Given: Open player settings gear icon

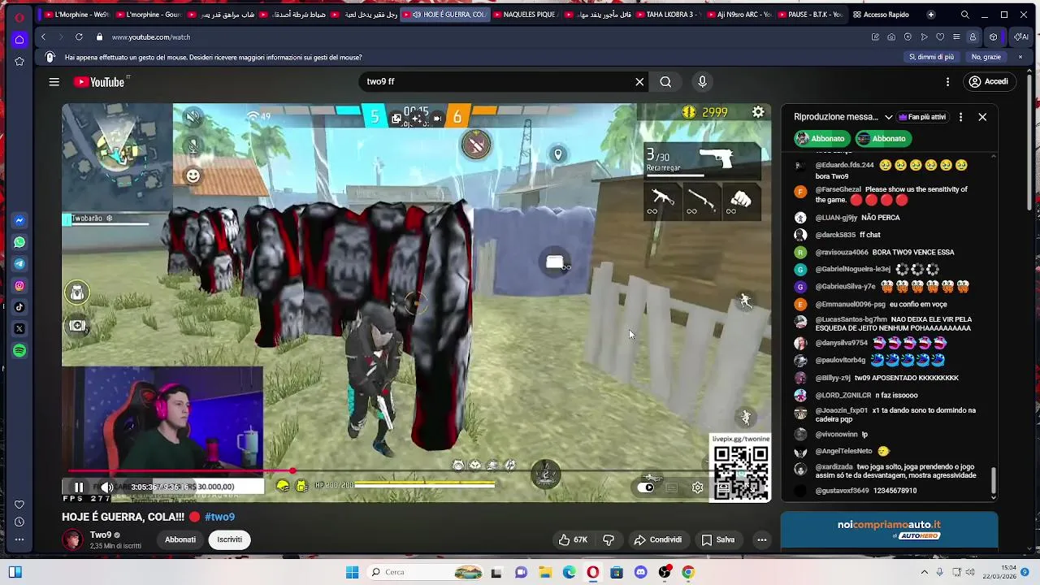Looking at the screenshot, I should (697, 487).
